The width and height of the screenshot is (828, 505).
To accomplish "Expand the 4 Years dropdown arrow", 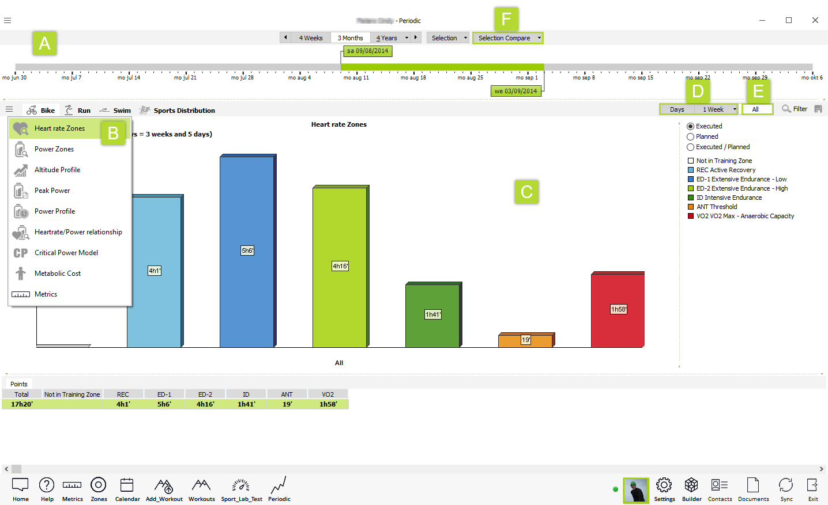I will point(407,38).
